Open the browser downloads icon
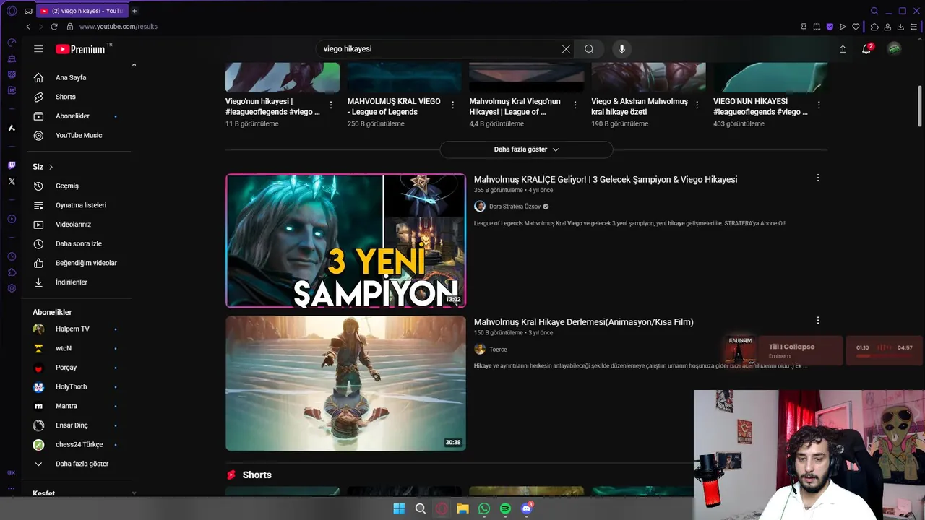925x520 pixels. pyautogui.click(x=901, y=27)
